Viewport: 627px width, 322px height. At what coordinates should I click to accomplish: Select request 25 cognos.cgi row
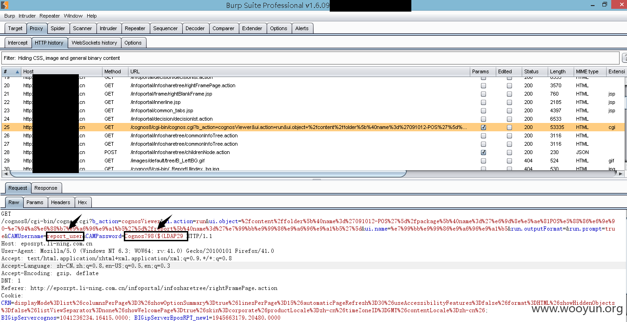coord(313,127)
